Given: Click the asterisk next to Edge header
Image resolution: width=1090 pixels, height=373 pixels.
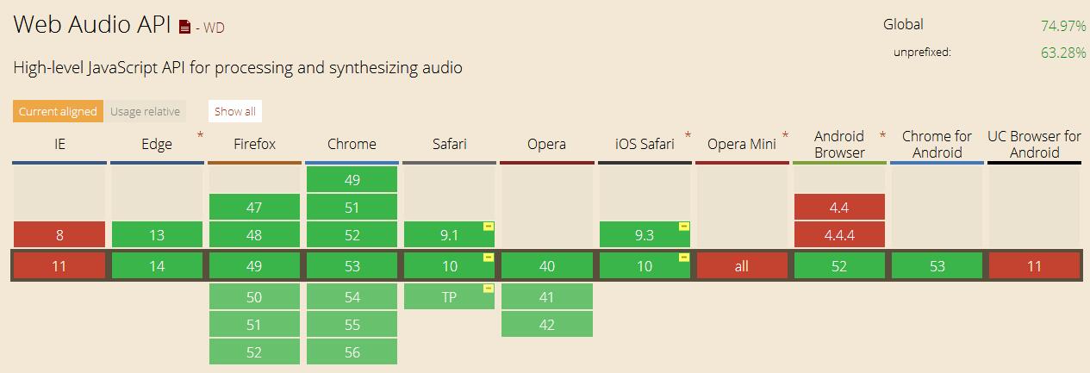Looking at the screenshot, I should 200,136.
